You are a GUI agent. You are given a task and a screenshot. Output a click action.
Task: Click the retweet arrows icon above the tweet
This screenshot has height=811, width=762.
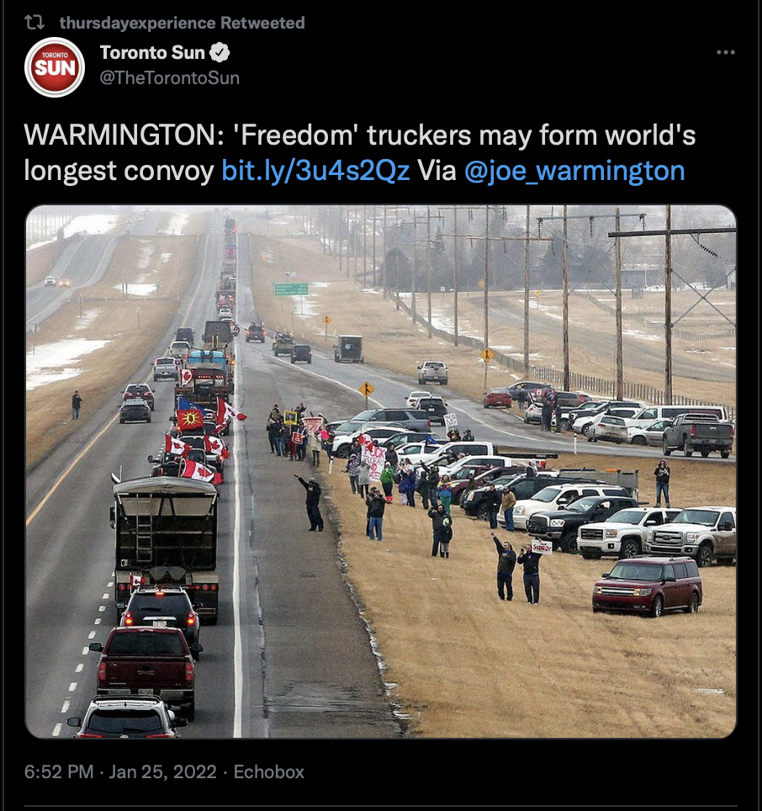tap(34, 22)
